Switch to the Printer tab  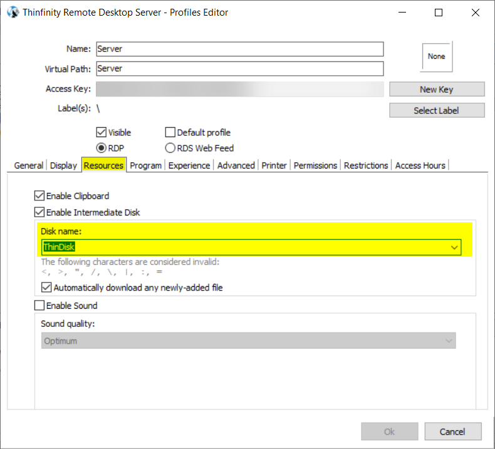pos(274,165)
